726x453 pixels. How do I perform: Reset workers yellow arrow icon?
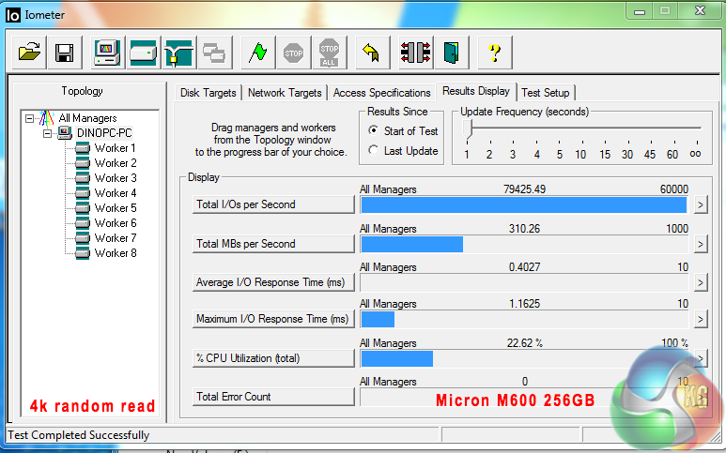click(x=373, y=53)
